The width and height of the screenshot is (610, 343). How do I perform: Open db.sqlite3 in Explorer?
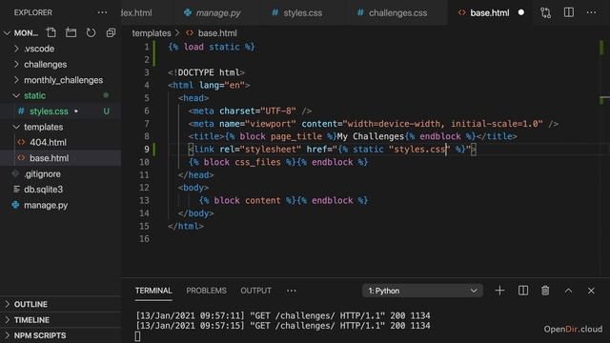point(43,190)
